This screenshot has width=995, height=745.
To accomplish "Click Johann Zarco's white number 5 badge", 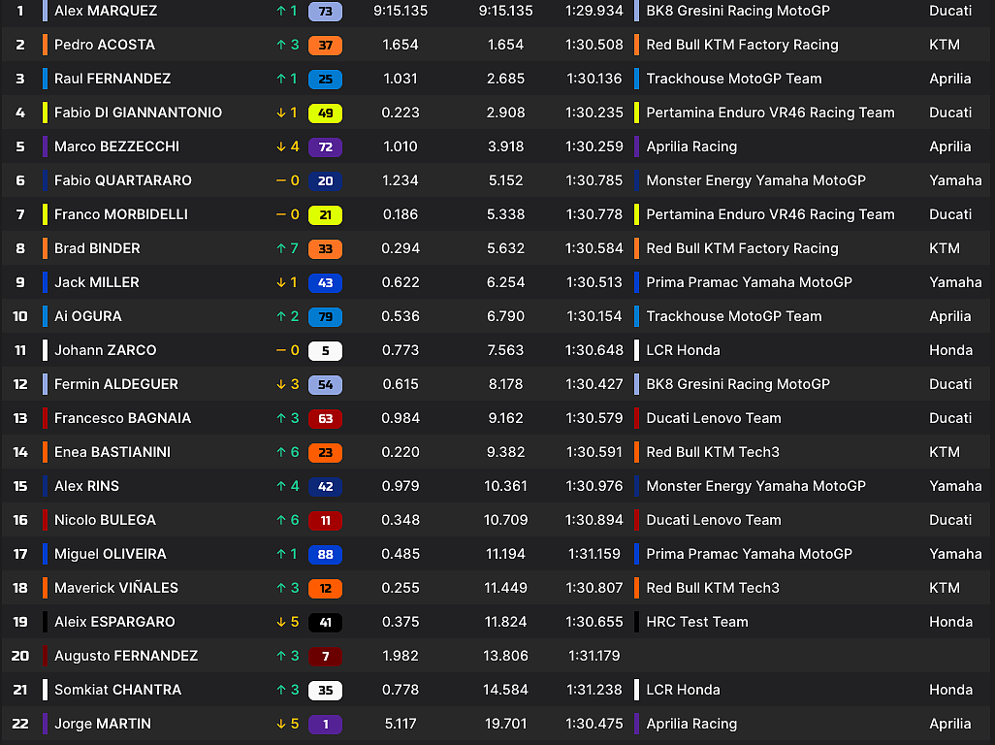I will (325, 350).
